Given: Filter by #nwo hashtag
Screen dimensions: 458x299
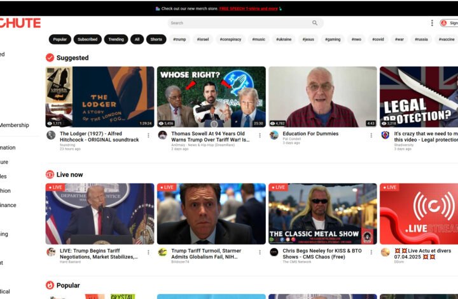Looking at the screenshot, I should pyautogui.click(x=356, y=39).
